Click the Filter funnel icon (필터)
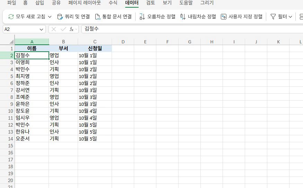Image resolution: width=303 pixels, height=188 pixels. pyautogui.click(x=273, y=17)
